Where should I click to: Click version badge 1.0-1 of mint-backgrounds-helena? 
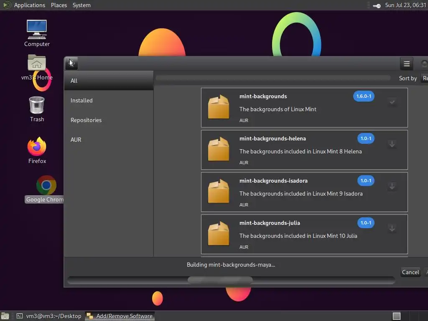pyautogui.click(x=366, y=138)
